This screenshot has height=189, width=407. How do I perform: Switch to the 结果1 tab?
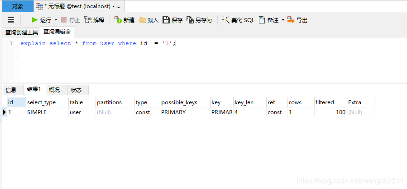35,89
